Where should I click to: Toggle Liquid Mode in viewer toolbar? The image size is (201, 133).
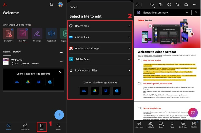tap(160, 5)
